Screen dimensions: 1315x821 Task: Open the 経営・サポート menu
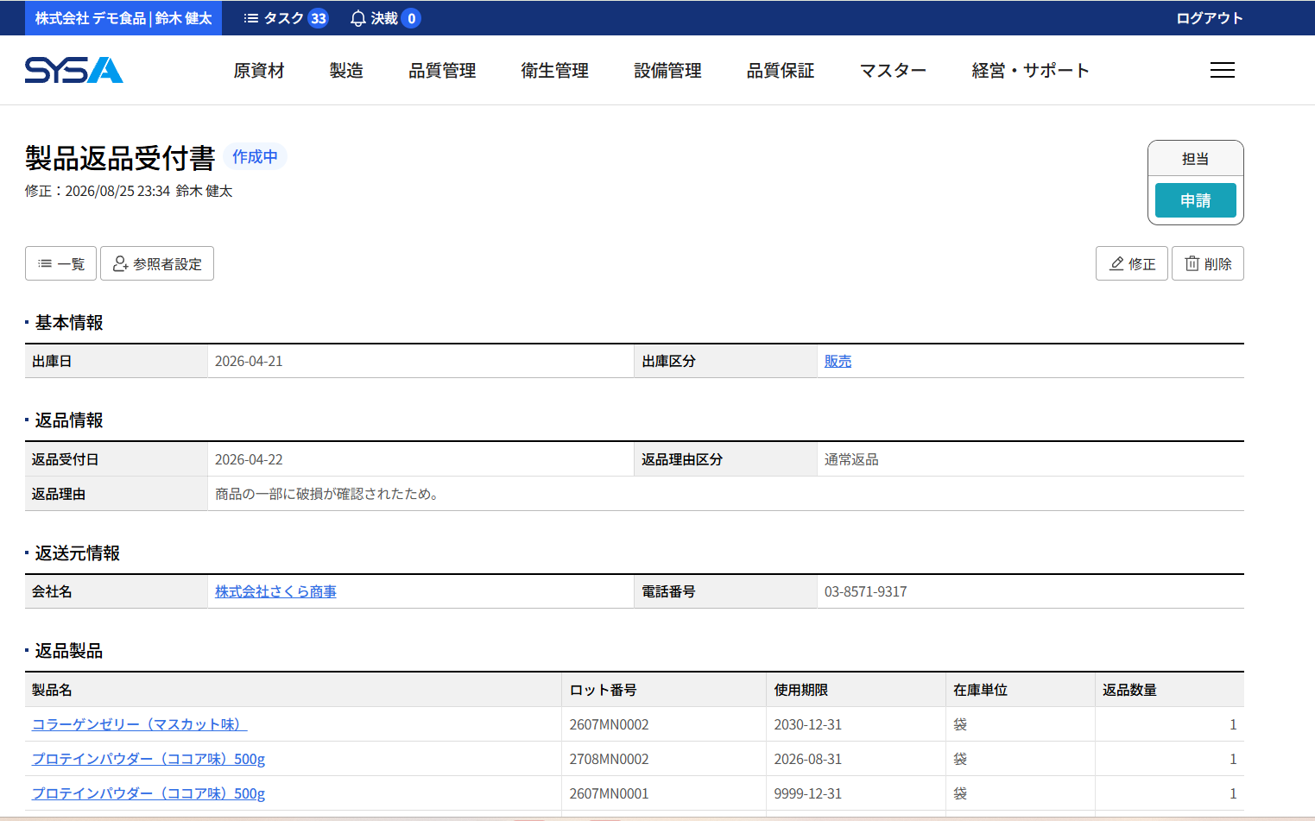point(1030,71)
